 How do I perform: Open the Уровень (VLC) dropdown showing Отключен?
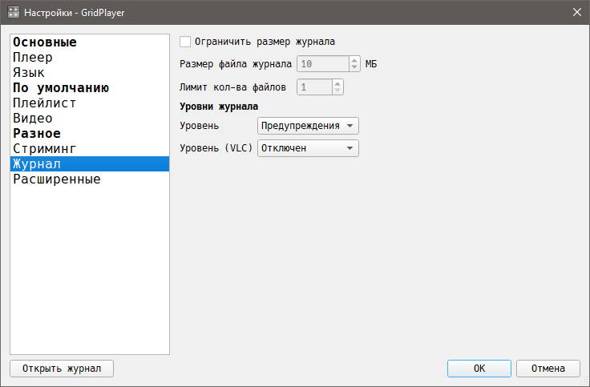(x=308, y=148)
